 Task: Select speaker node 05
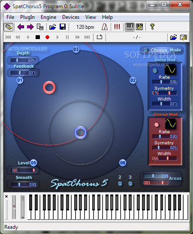click(33, 163)
